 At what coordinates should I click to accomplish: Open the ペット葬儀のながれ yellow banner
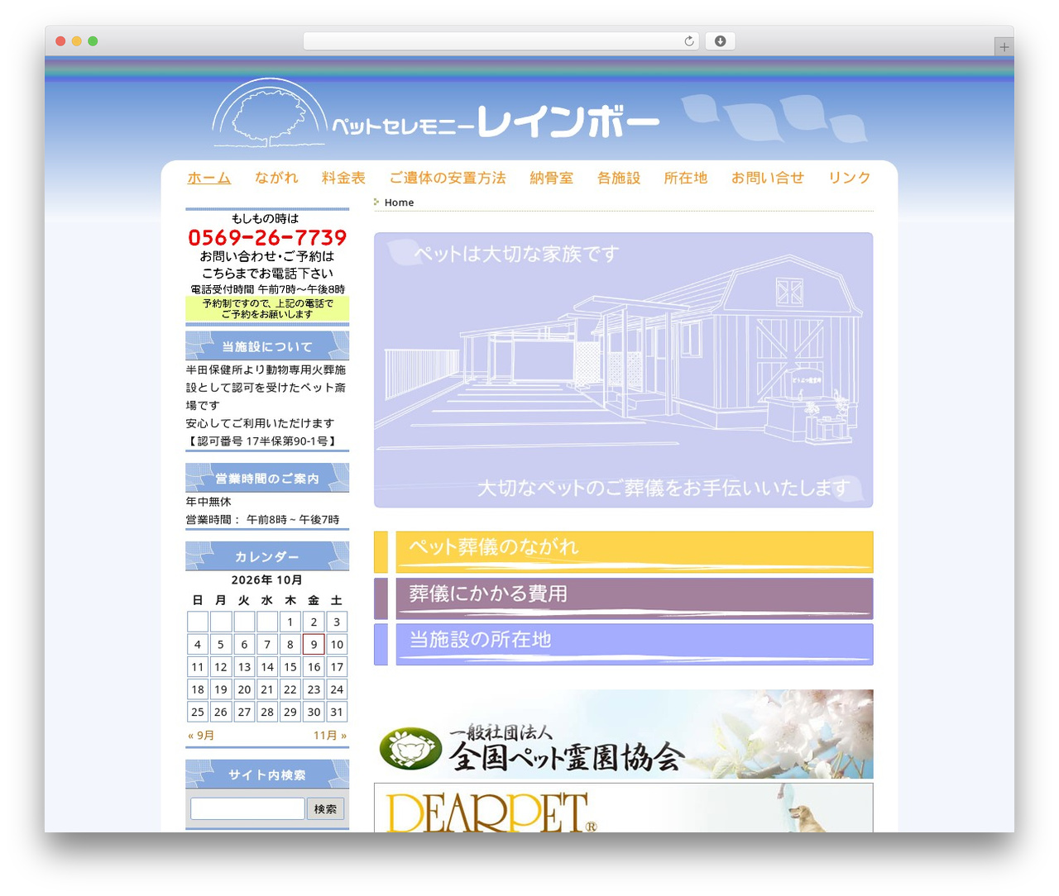(x=624, y=552)
